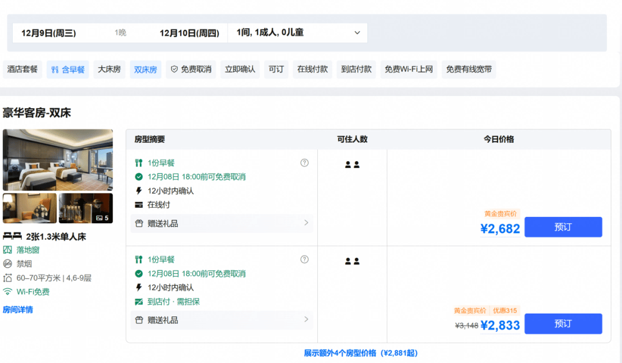622x363 pixels.
Task: Click the occupancy icon in the ¥2,833 row
Action: point(352,261)
